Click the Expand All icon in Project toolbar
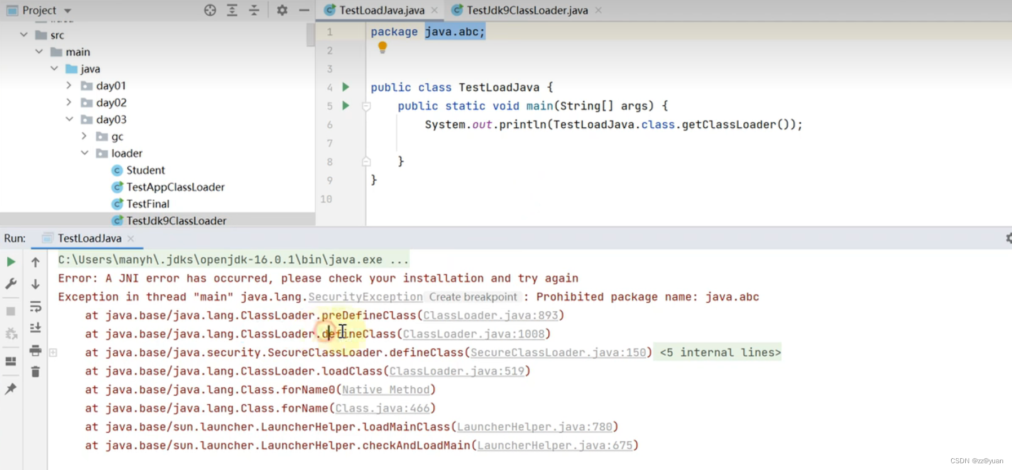 click(232, 10)
